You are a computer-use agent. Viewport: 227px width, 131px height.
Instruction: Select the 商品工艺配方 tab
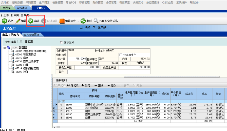point(11,35)
